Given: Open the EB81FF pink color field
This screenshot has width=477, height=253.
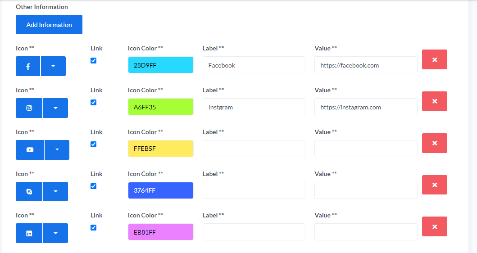Looking at the screenshot, I should click(x=160, y=232).
